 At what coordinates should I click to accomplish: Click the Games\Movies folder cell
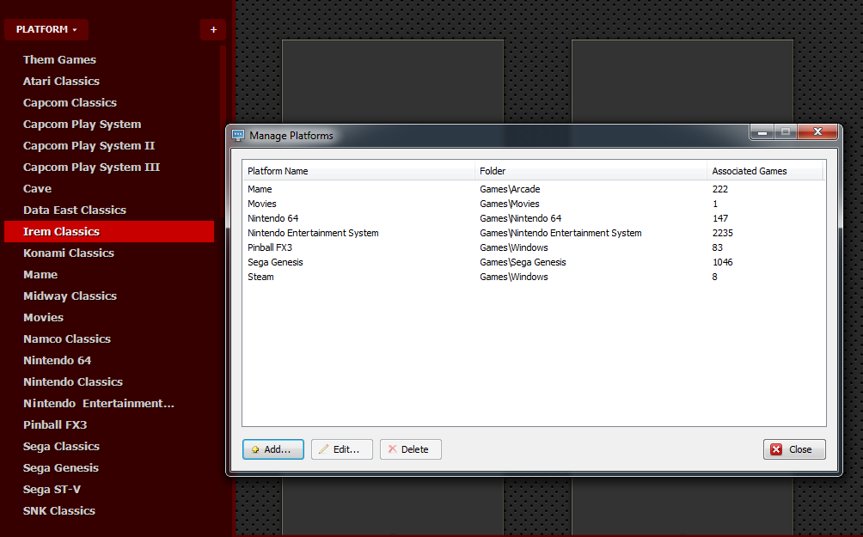tap(509, 204)
